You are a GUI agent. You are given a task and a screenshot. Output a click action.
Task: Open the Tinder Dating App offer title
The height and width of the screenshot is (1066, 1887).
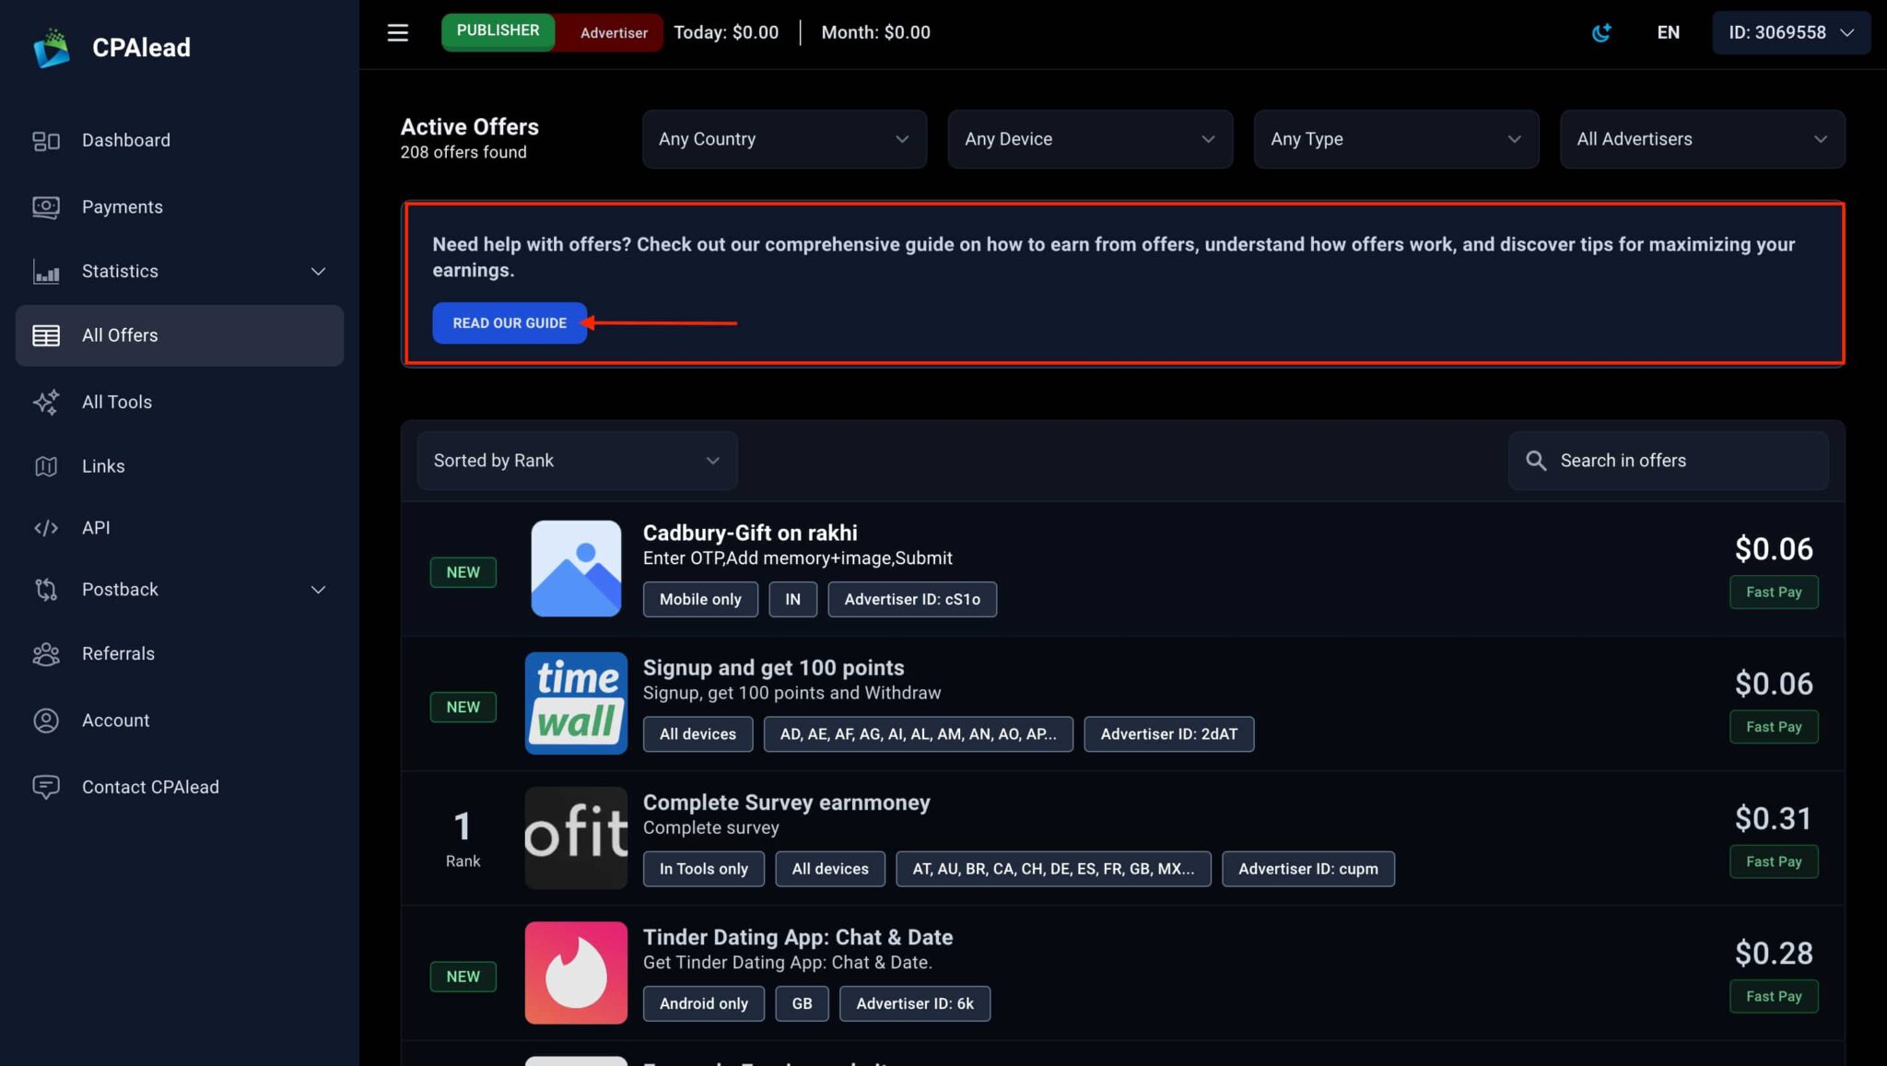point(798,937)
